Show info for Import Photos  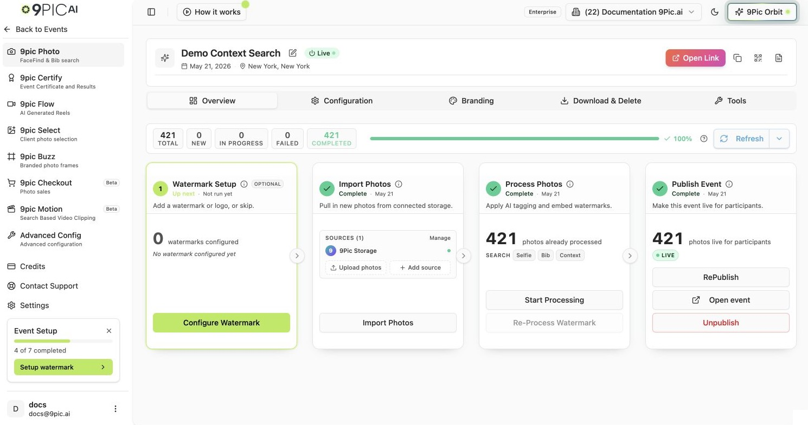399,184
